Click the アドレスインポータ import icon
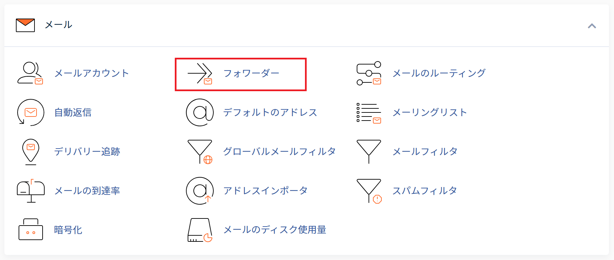 pos(200,191)
